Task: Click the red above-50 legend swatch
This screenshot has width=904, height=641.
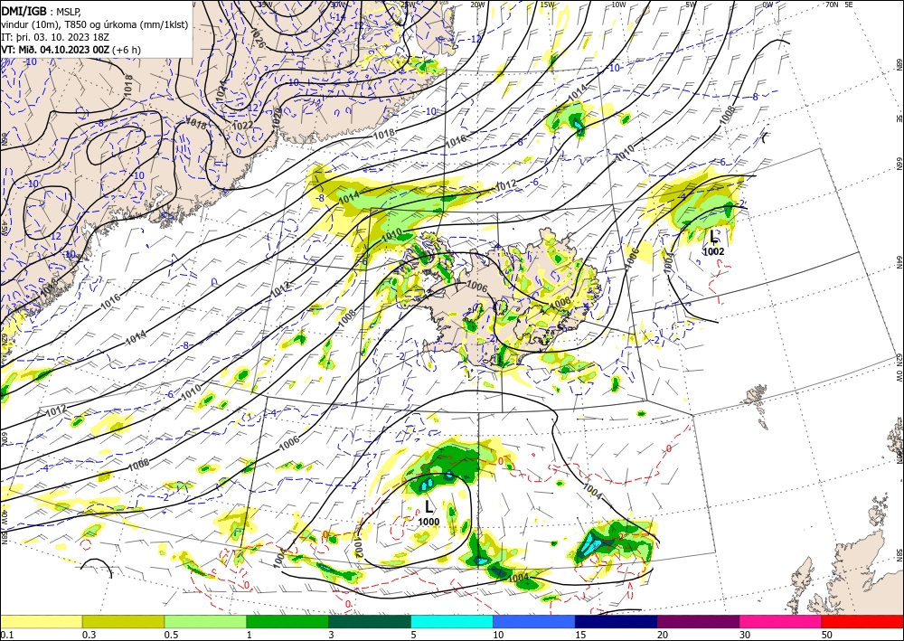Action: (x=862, y=621)
